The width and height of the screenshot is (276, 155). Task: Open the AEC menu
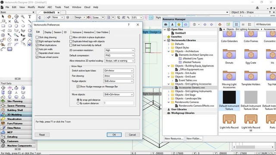(50, 7)
